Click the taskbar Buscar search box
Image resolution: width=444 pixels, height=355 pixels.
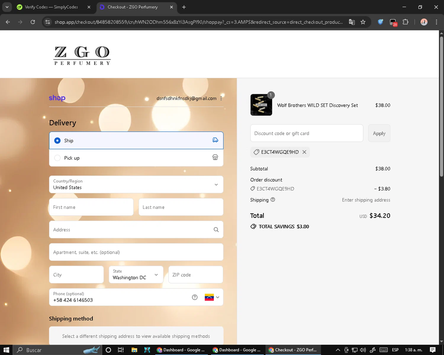[x=58, y=350]
